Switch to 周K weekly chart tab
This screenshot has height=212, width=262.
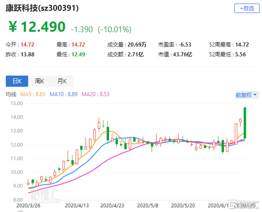39,81
